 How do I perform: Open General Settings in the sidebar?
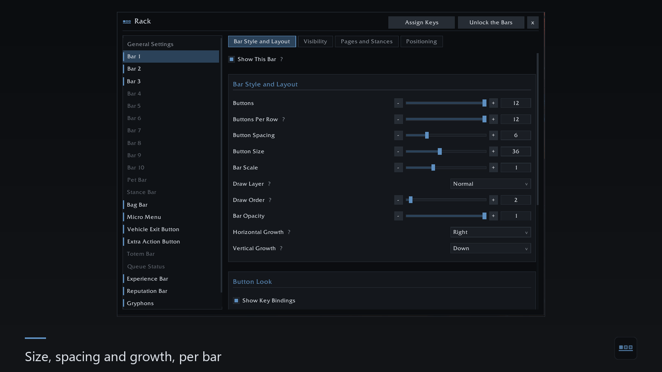[171, 44]
